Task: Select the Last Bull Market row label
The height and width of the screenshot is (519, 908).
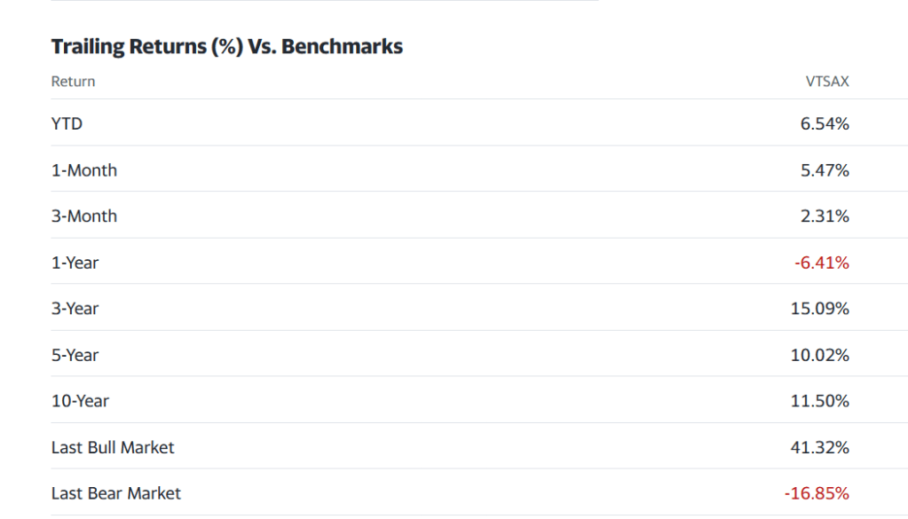Action: point(113,447)
